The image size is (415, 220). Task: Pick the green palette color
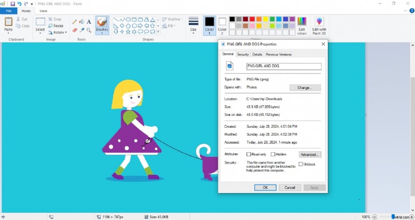pyautogui.click(x=272, y=19)
